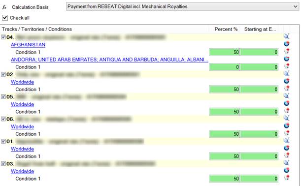Click the globe-plus icon beside AFGHANISTAN

[287, 44]
